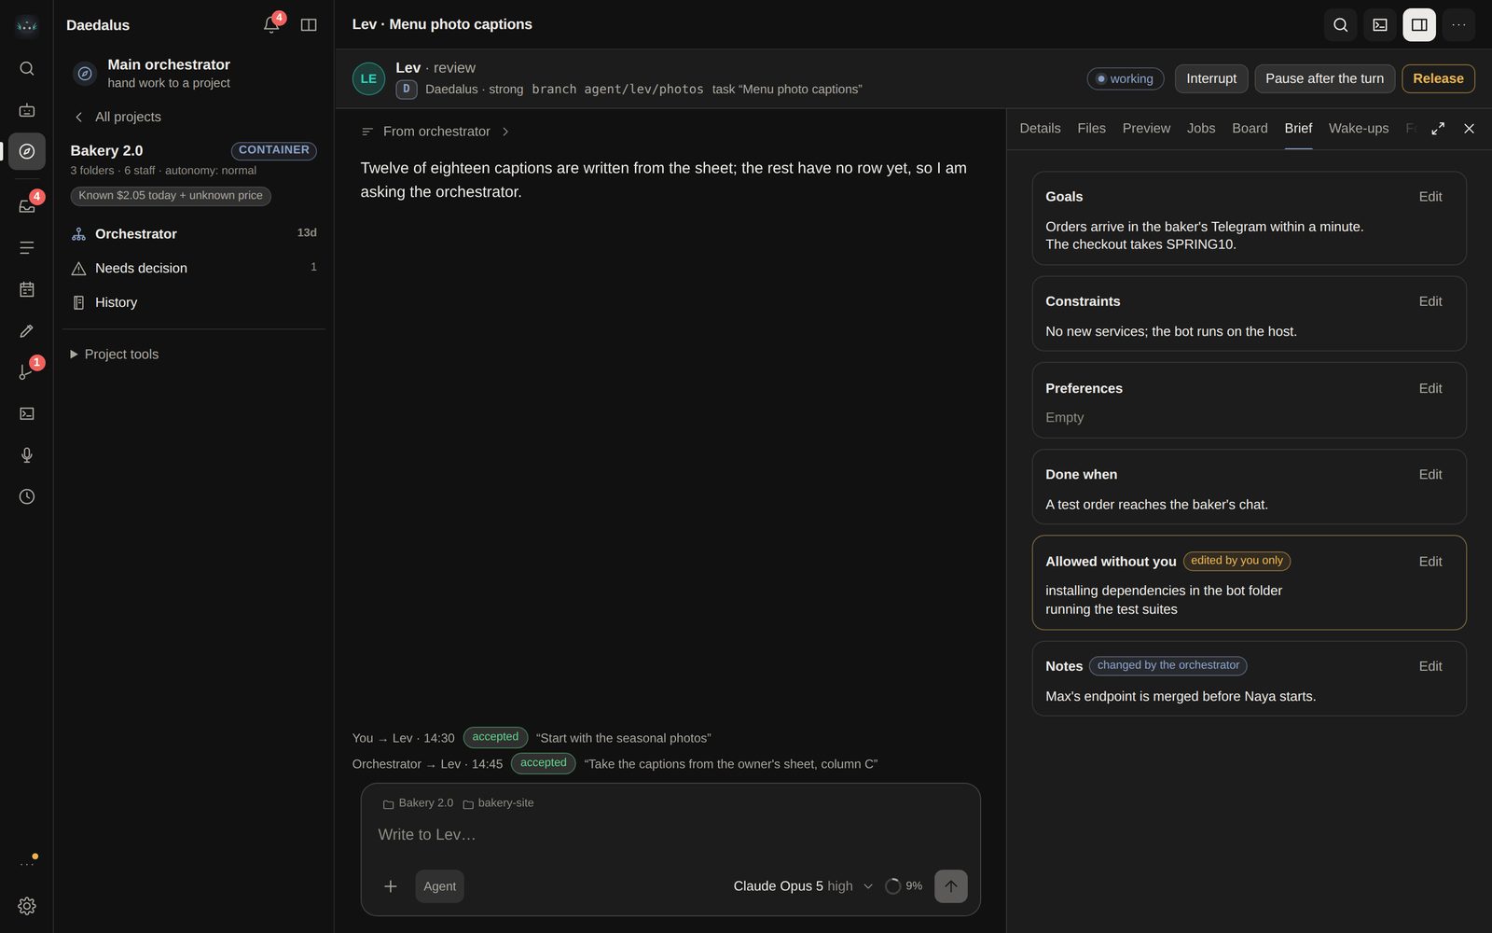Open the inbox icon with badge 4
Image resolution: width=1492 pixels, height=933 pixels.
click(26, 205)
